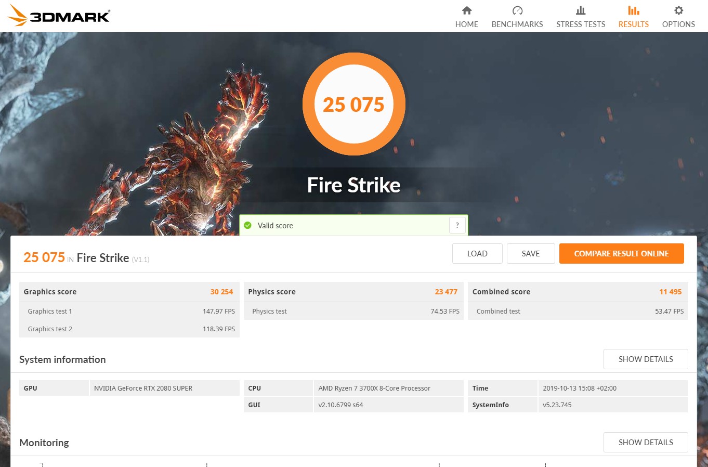Click the LOAD button

click(x=477, y=254)
